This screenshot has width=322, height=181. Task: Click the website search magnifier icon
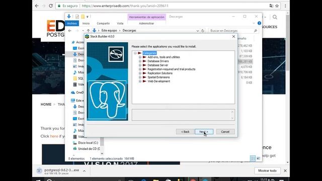[275, 17]
